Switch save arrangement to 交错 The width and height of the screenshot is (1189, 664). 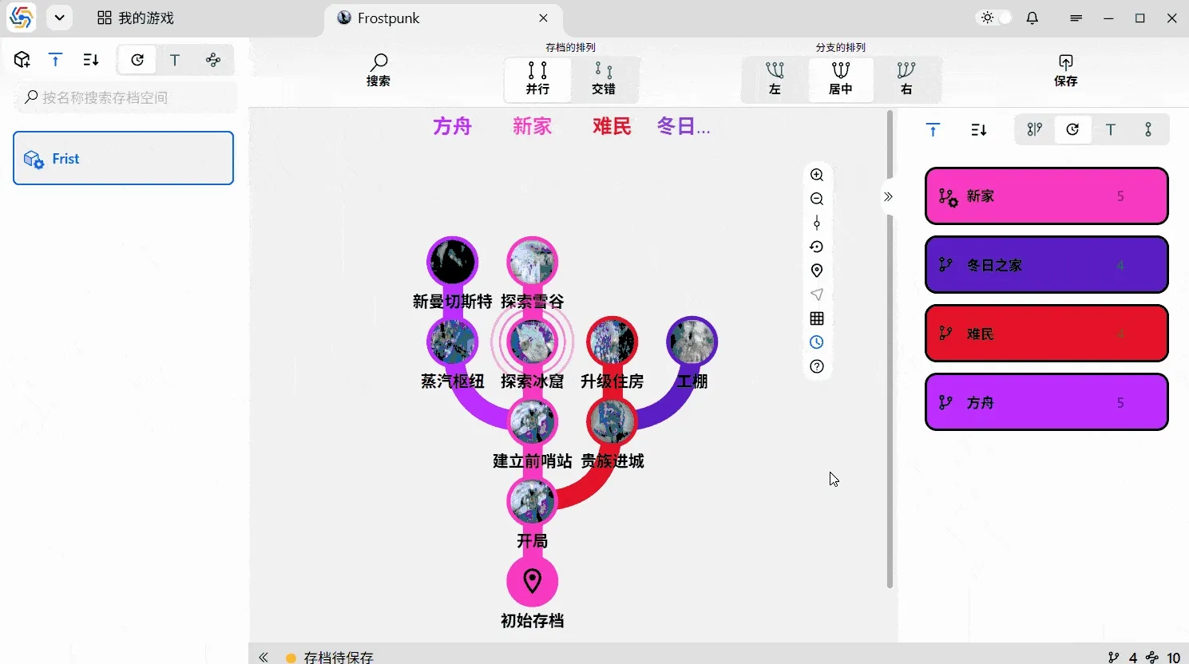click(x=604, y=78)
